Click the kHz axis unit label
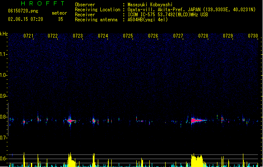Viewport: 263px width, 167px height. coord(4,34)
